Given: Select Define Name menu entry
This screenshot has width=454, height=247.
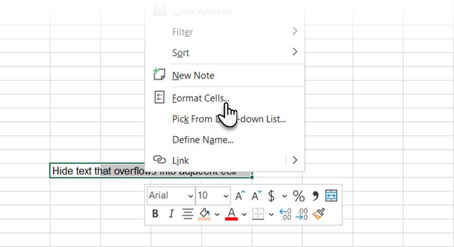Looking at the screenshot, I should (x=225, y=139).
